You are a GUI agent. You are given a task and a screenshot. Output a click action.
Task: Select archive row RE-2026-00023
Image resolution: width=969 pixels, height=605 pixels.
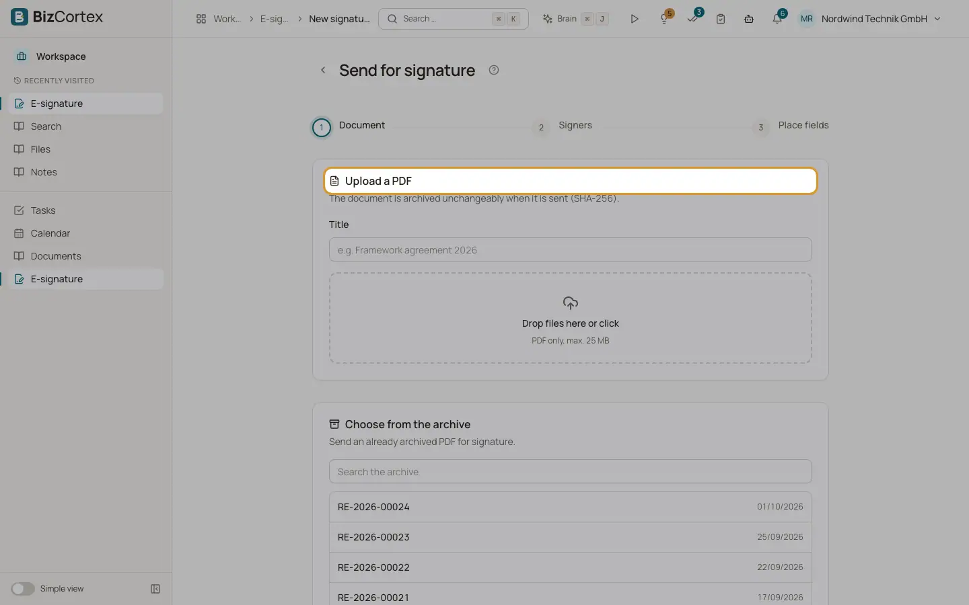[571, 537]
